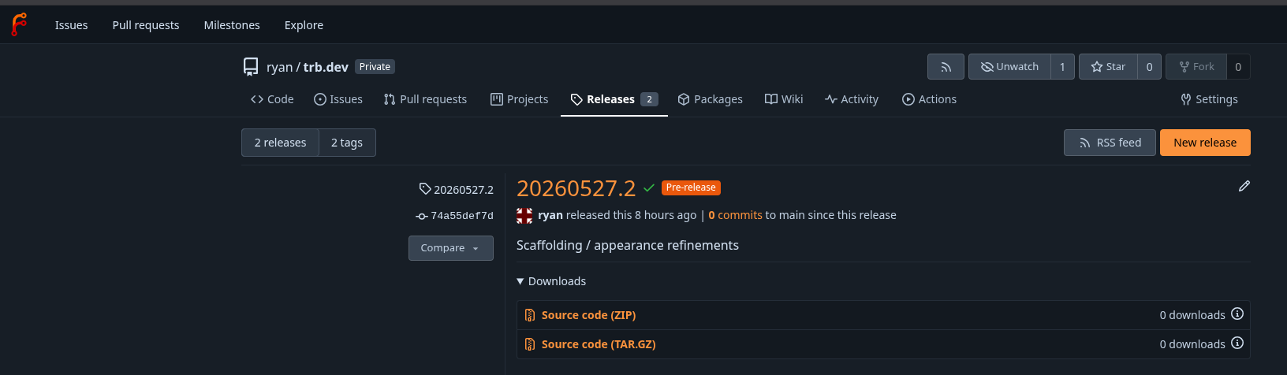This screenshot has width=1287, height=375.
Task: Show the 2 tags list
Action: [347, 143]
